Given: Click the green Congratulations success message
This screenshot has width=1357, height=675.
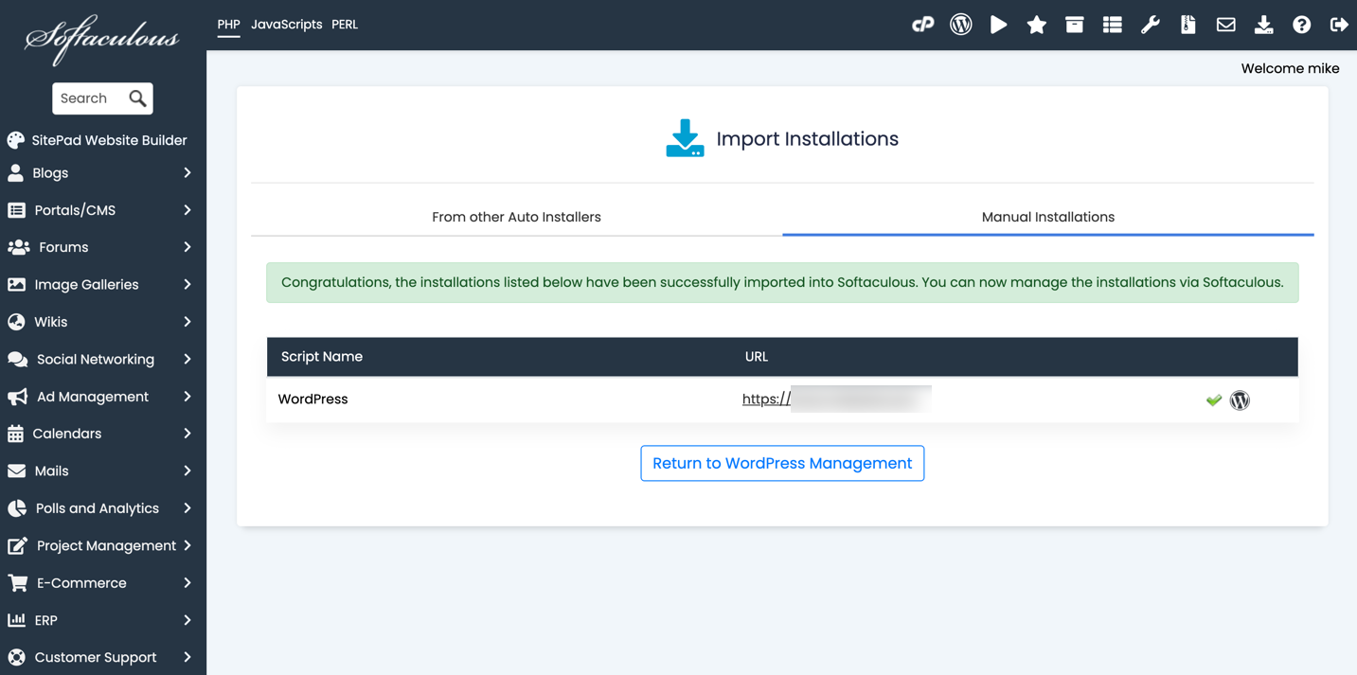Looking at the screenshot, I should pyautogui.click(x=782, y=282).
